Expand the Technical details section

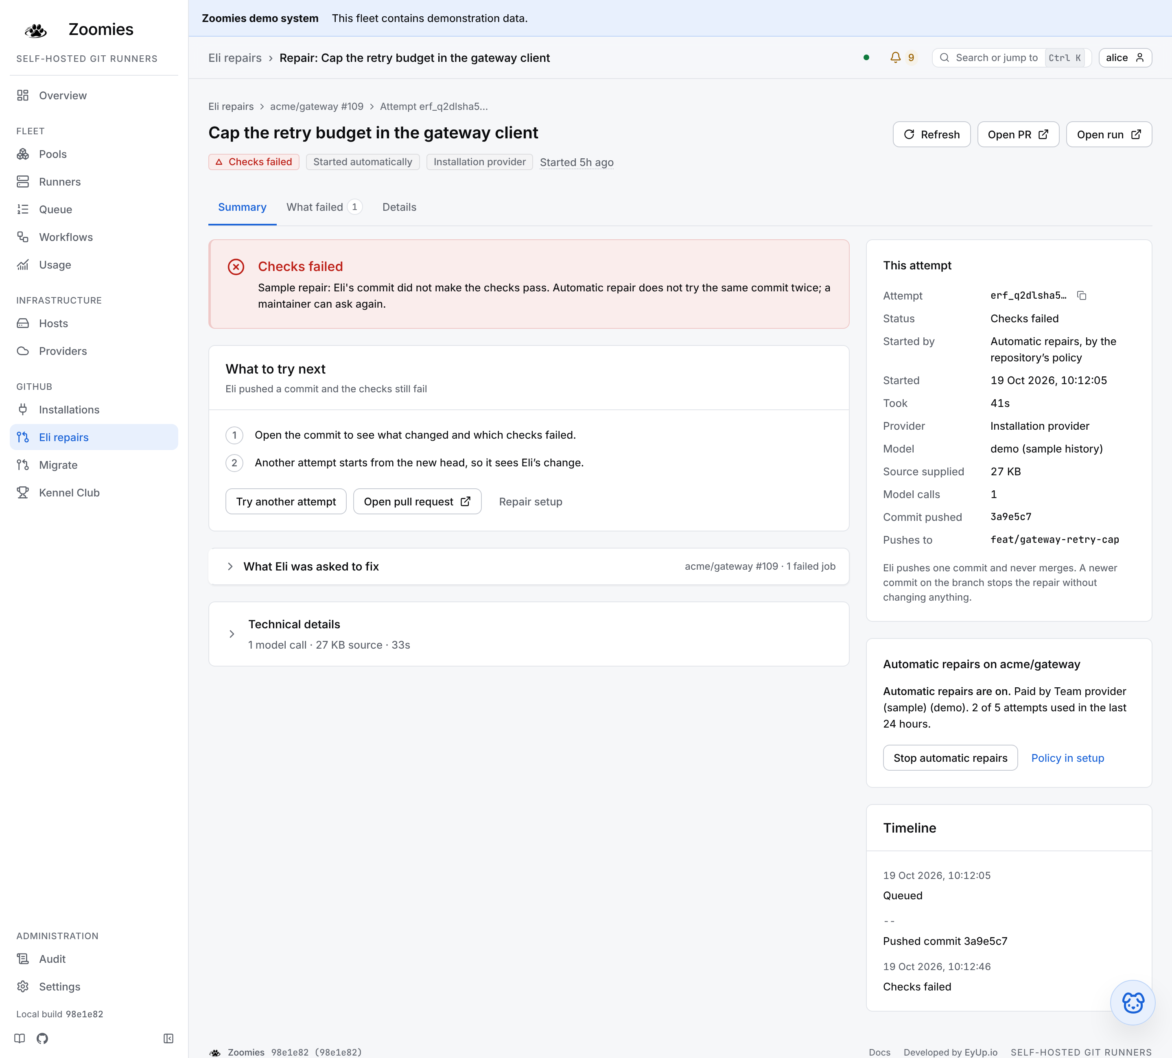529,634
